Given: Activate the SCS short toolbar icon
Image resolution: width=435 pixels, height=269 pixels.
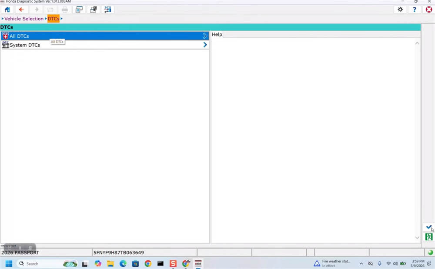Looking at the screenshot, I should 107,10.
